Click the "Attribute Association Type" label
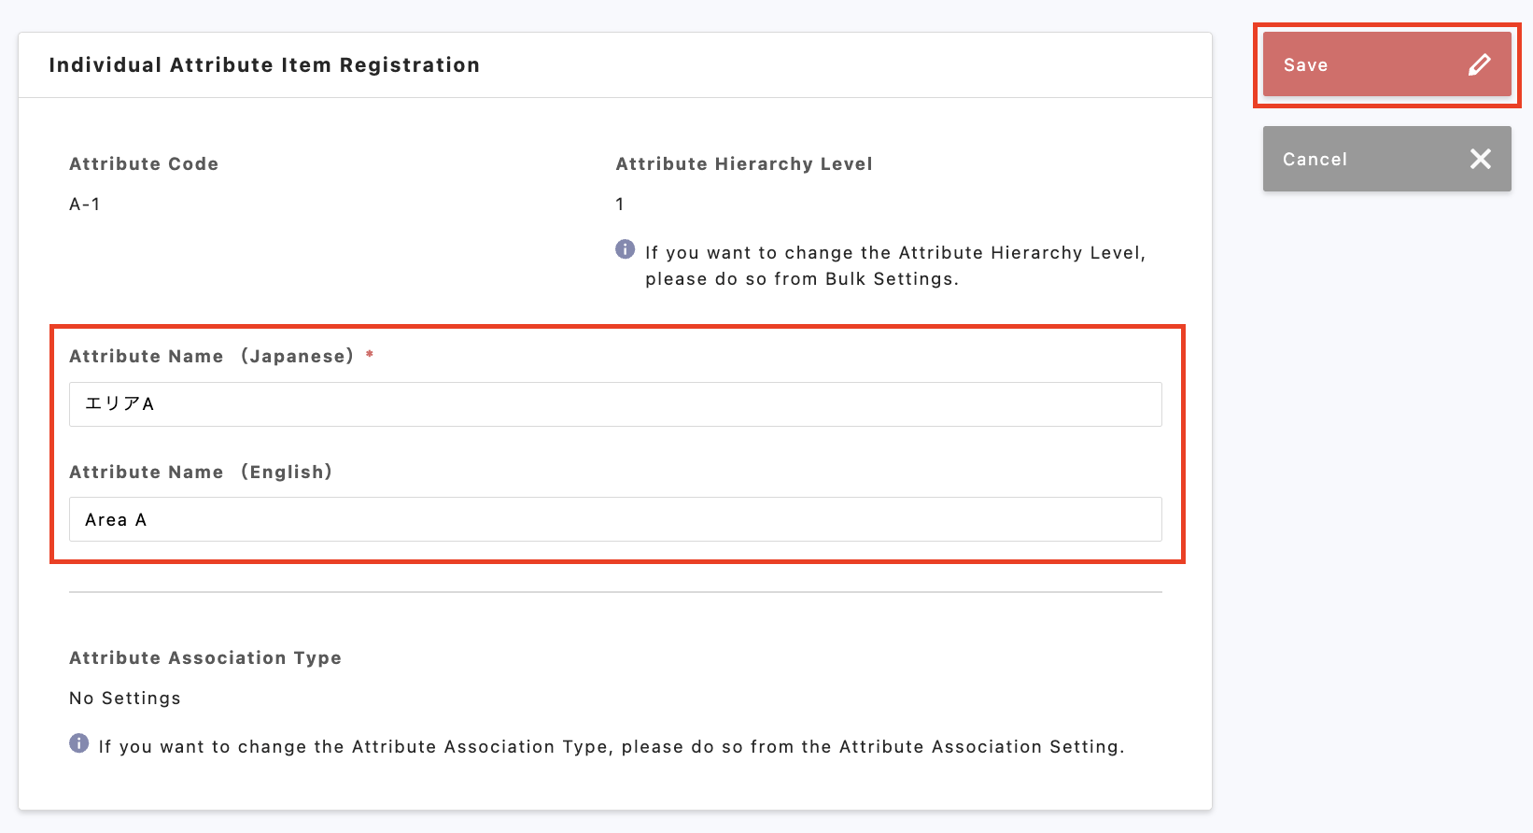1533x833 pixels. pos(205,657)
